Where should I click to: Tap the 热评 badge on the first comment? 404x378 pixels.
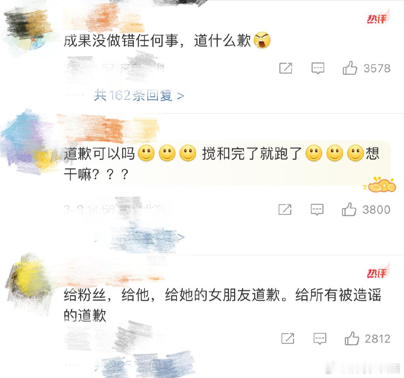pos(378,17)
